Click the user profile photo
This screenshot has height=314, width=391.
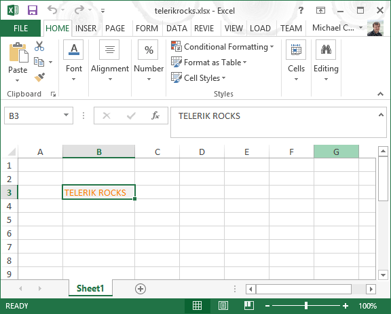(x=375, y=28)
